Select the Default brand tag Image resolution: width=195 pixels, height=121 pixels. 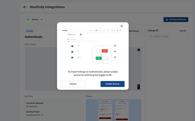point(30,31)
